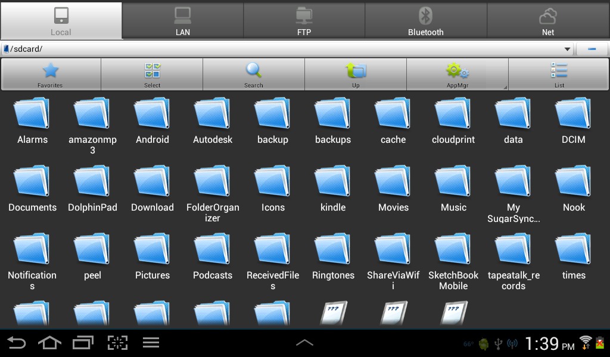Open the Movies folder
The width and height of the screenshot is (610, 357).
[x=393, y=189]
